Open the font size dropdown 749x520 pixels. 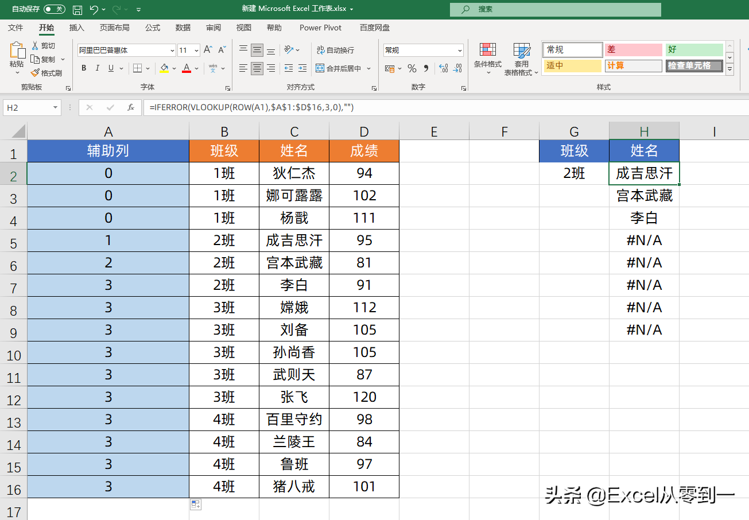click(x=197, y=51)
